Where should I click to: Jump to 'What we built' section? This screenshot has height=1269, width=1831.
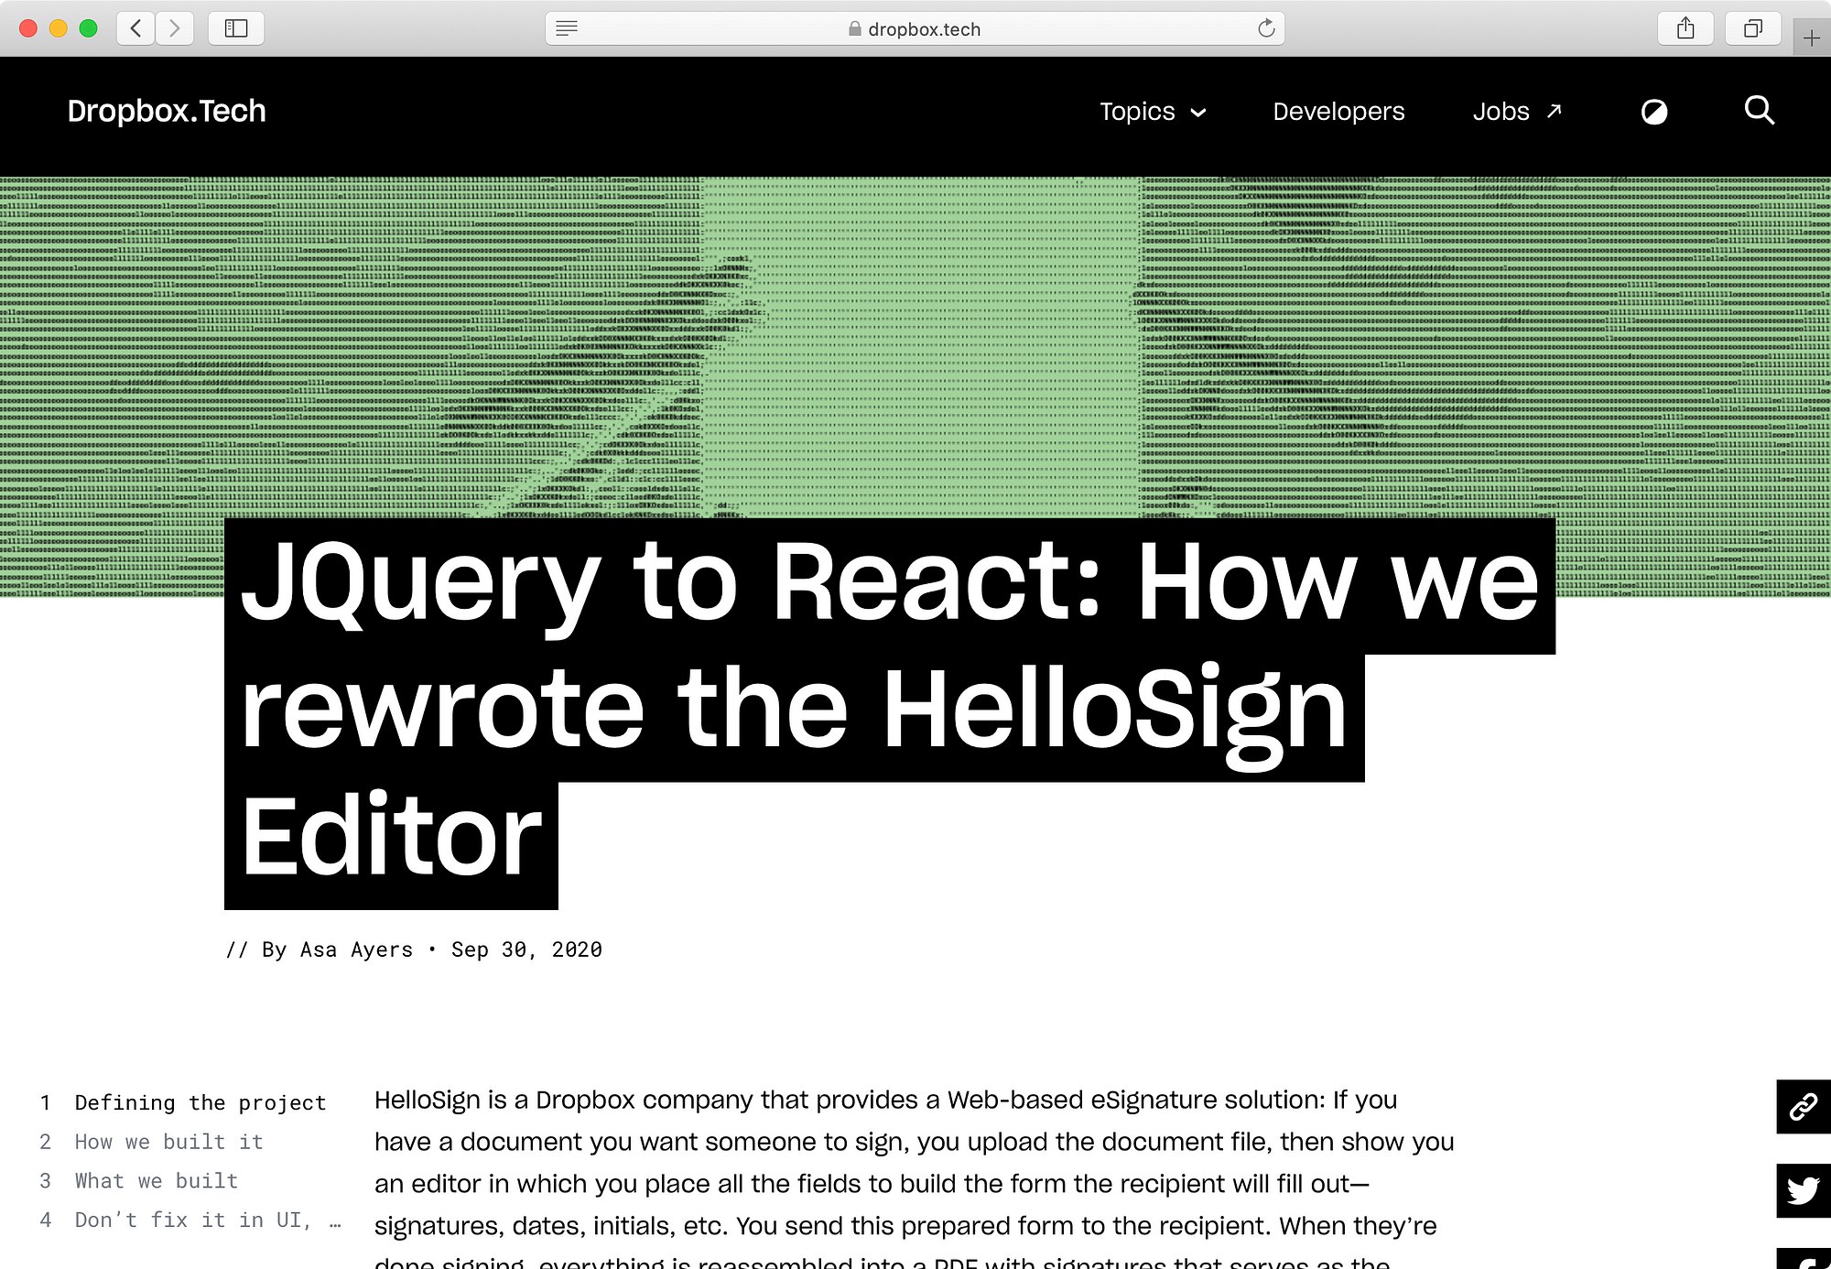tap(156, 1181)
